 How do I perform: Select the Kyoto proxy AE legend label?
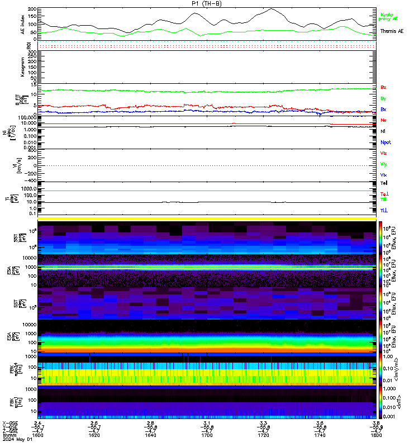pyautogui.click(x=388, y=17)
